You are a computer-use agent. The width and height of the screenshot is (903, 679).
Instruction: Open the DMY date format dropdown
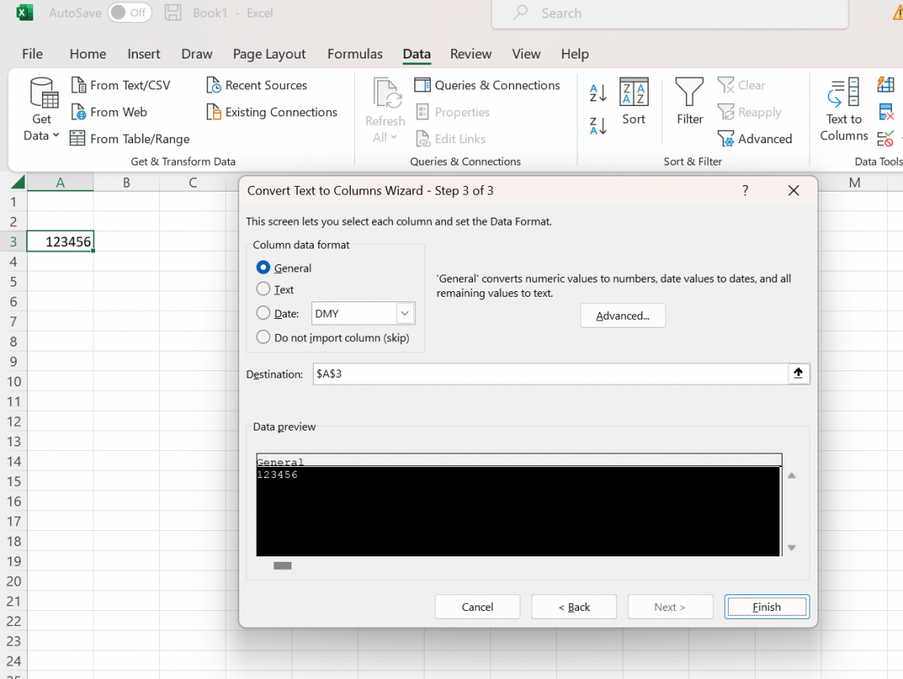(405, 313)
